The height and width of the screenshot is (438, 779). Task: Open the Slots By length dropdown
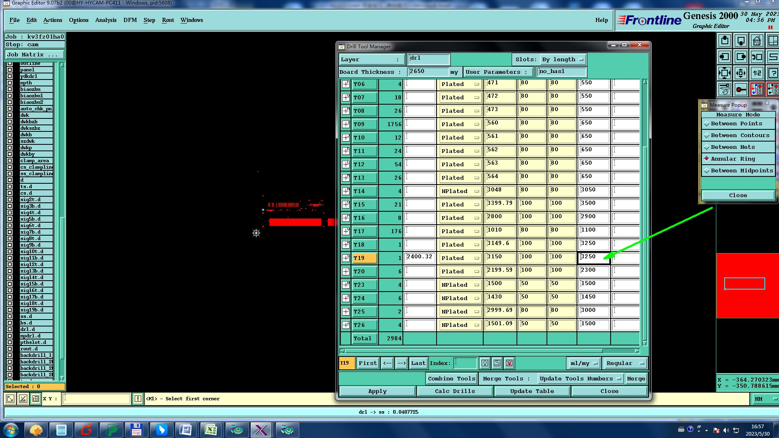(563, 60)
